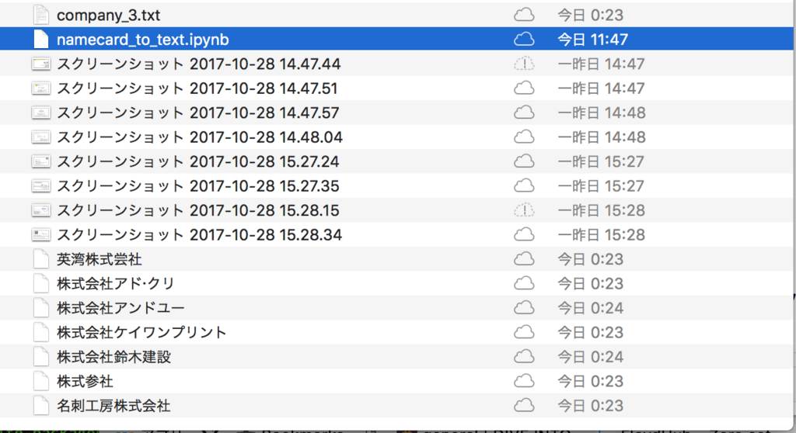Screen dimensions: 796x433
Task: Click the document icon for 英湾株式尝社
Action: click(x=41, y=259)
